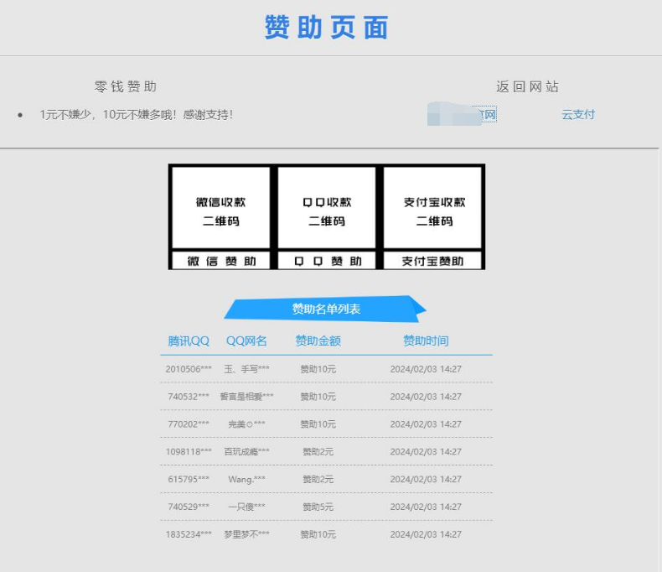Open the 云支付 link
Image resolution: width=662 pixels, height=572 pixels.
[x=578, y=115]
